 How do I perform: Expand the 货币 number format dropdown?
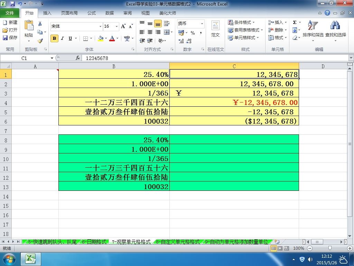[x=202, y=24]
